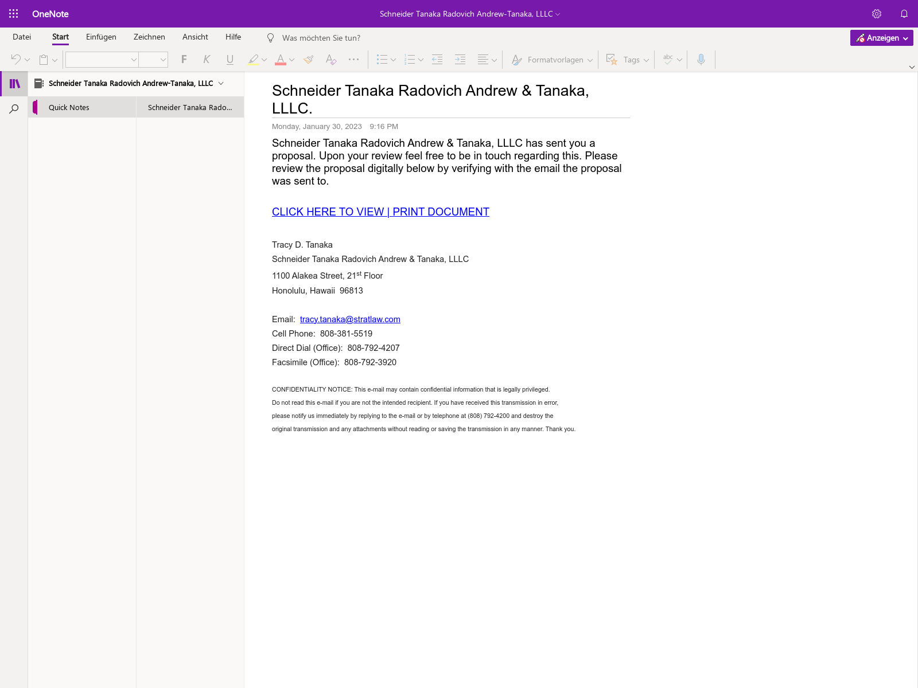Apply yellow text highlight color
The height and width of the screenshot is (688, 918).
(253, 59)
